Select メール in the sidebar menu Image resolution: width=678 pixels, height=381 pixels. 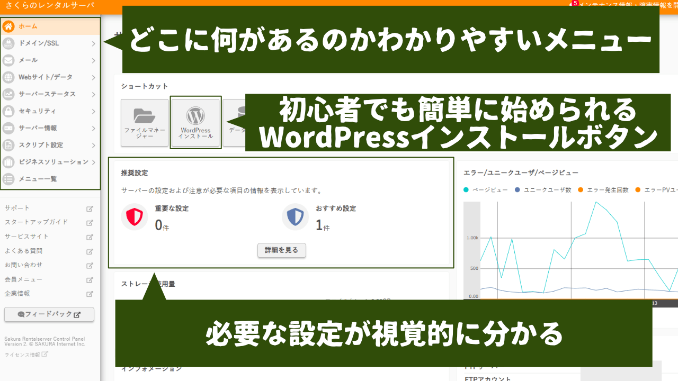50,60
